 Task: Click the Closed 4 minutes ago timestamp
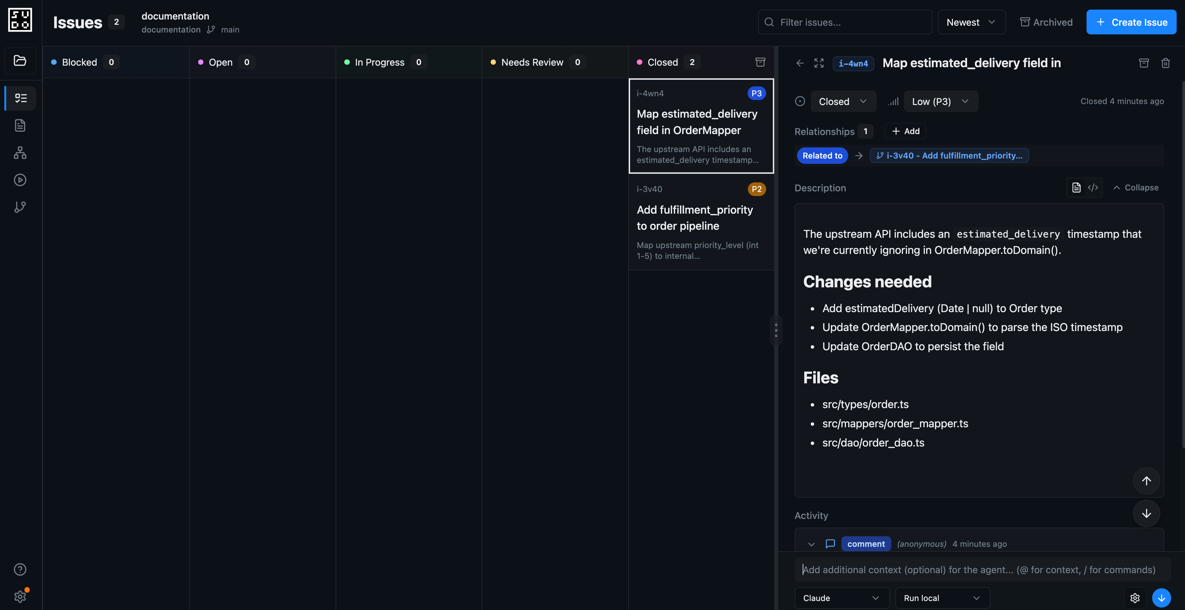point(1122,101)
